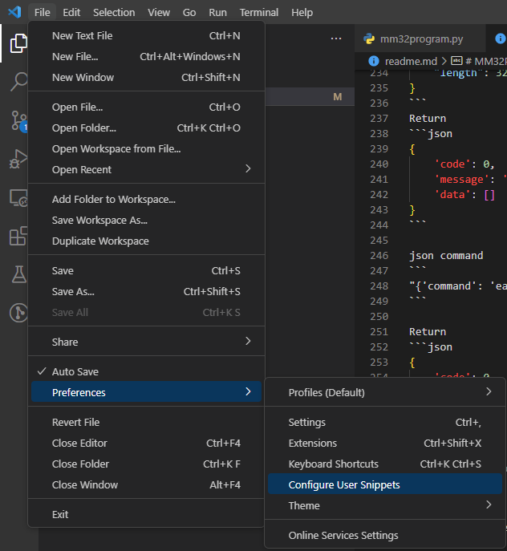Open Extensions from Preferences submenu
507x551 pixels.
[385, 443]
